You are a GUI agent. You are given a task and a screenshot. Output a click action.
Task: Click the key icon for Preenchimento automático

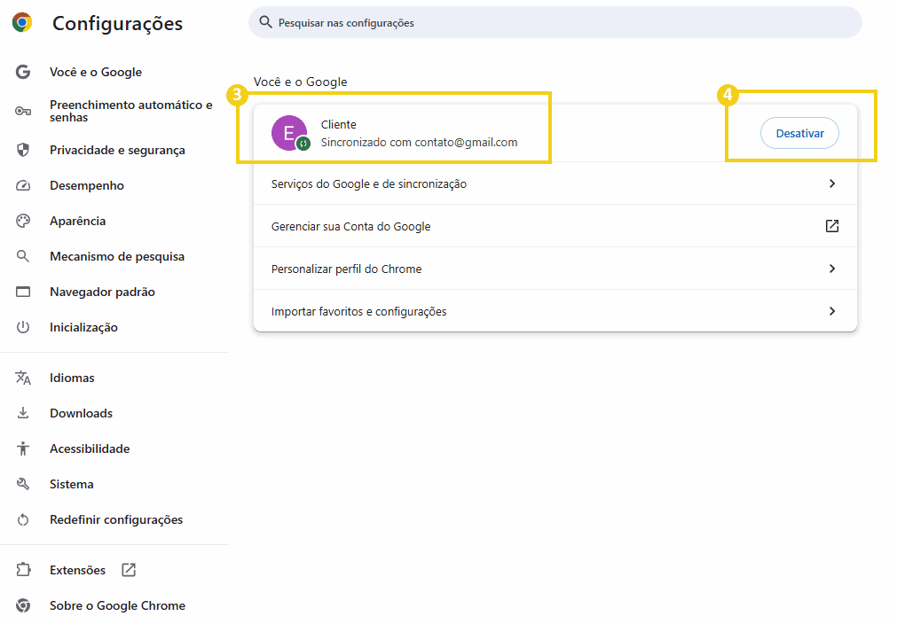(23, 111)
